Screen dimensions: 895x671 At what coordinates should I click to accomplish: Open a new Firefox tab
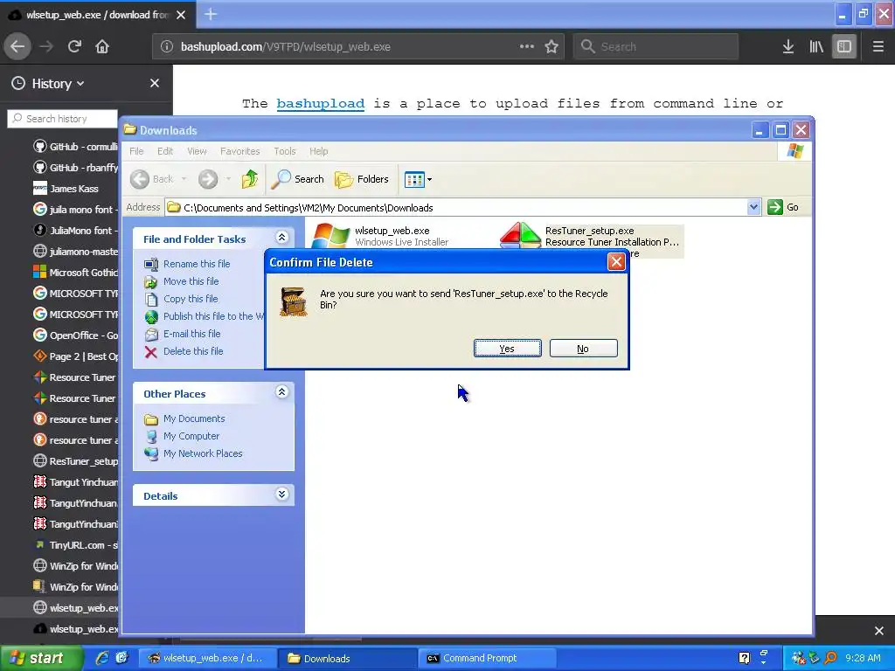(210, 14)
